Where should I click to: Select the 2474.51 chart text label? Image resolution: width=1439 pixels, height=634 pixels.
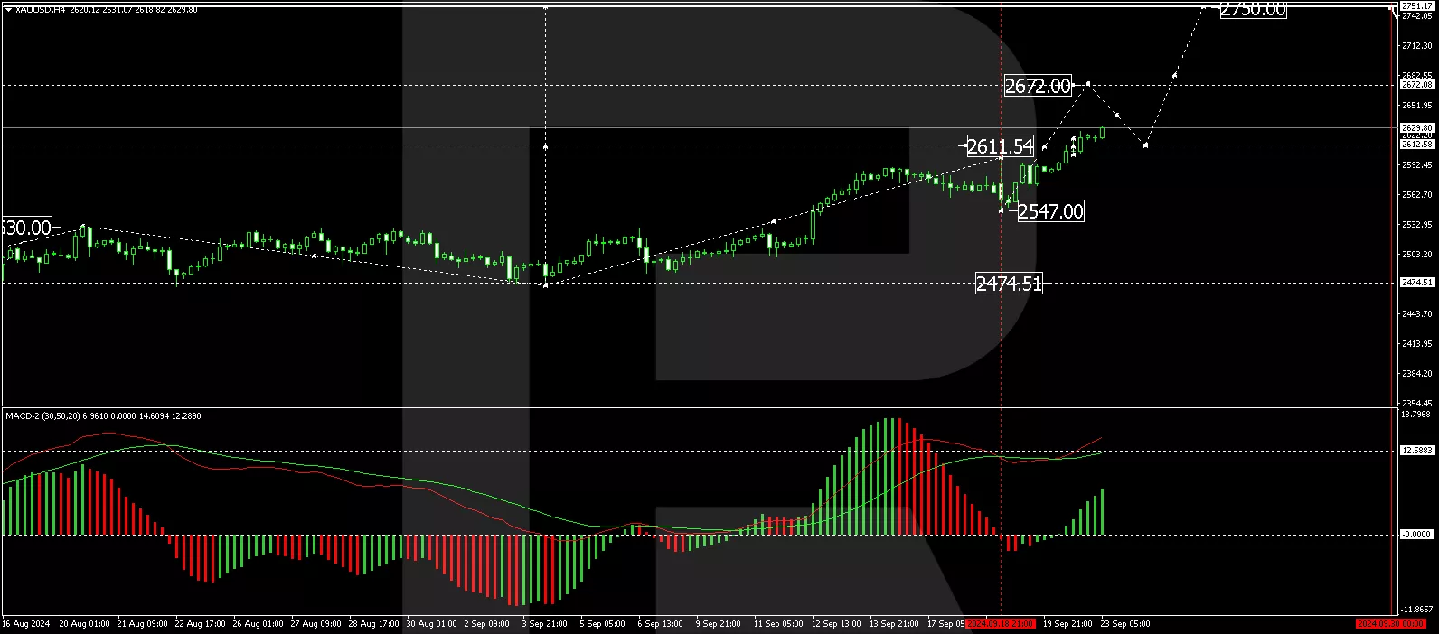[x=1008, y=284]
